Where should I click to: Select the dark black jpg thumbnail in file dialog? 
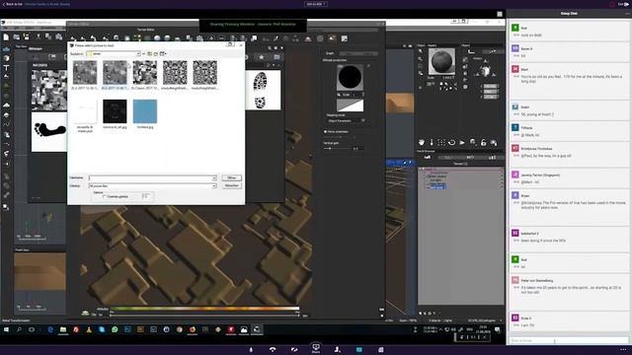pyautogui.click(x=115, y=111)
